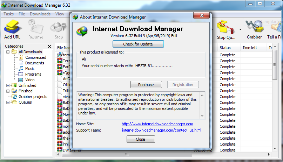283x162 pixels.
Task: Open the File menu
Action: [22, 14]
